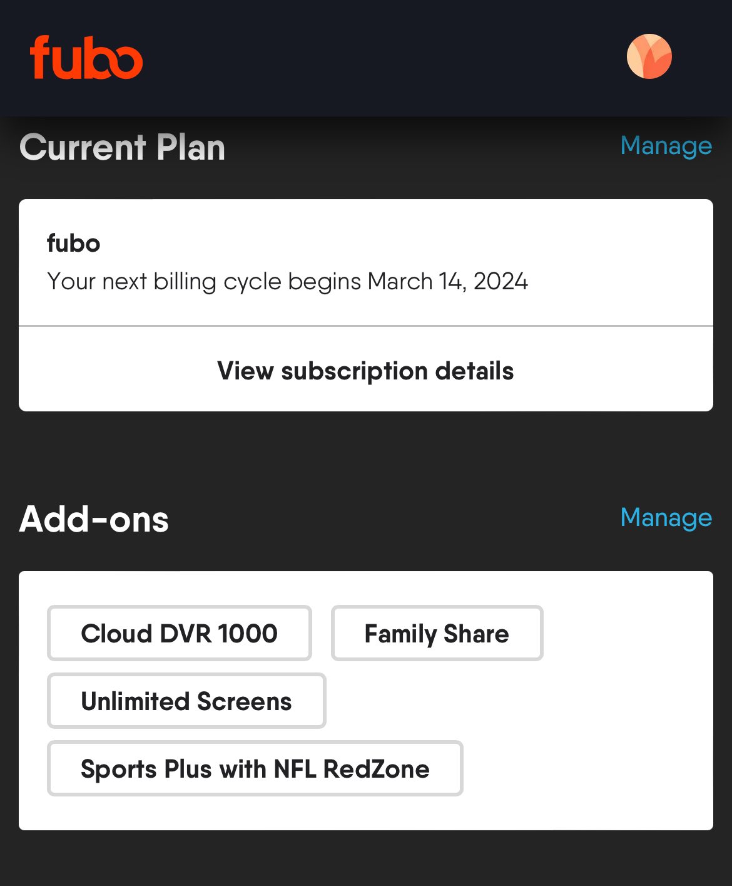Manage the Add-ons section
The width and height of the screenshot is (732, 886).
[666, 518]
